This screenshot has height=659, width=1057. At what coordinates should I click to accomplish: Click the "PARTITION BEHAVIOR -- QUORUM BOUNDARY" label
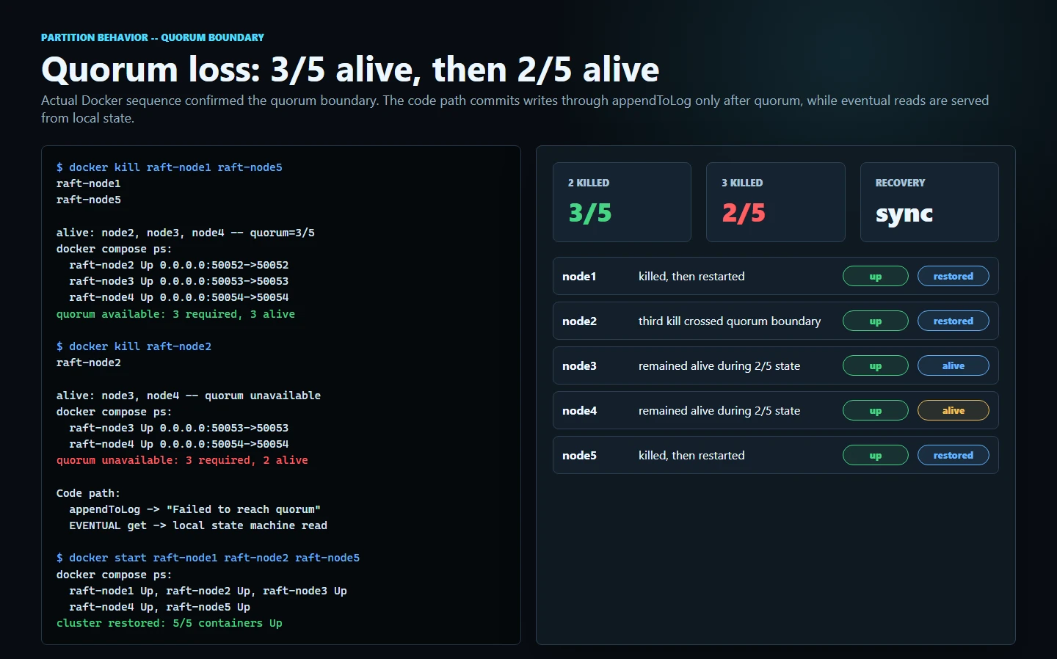pyautogui.click(x=153, y=37)
